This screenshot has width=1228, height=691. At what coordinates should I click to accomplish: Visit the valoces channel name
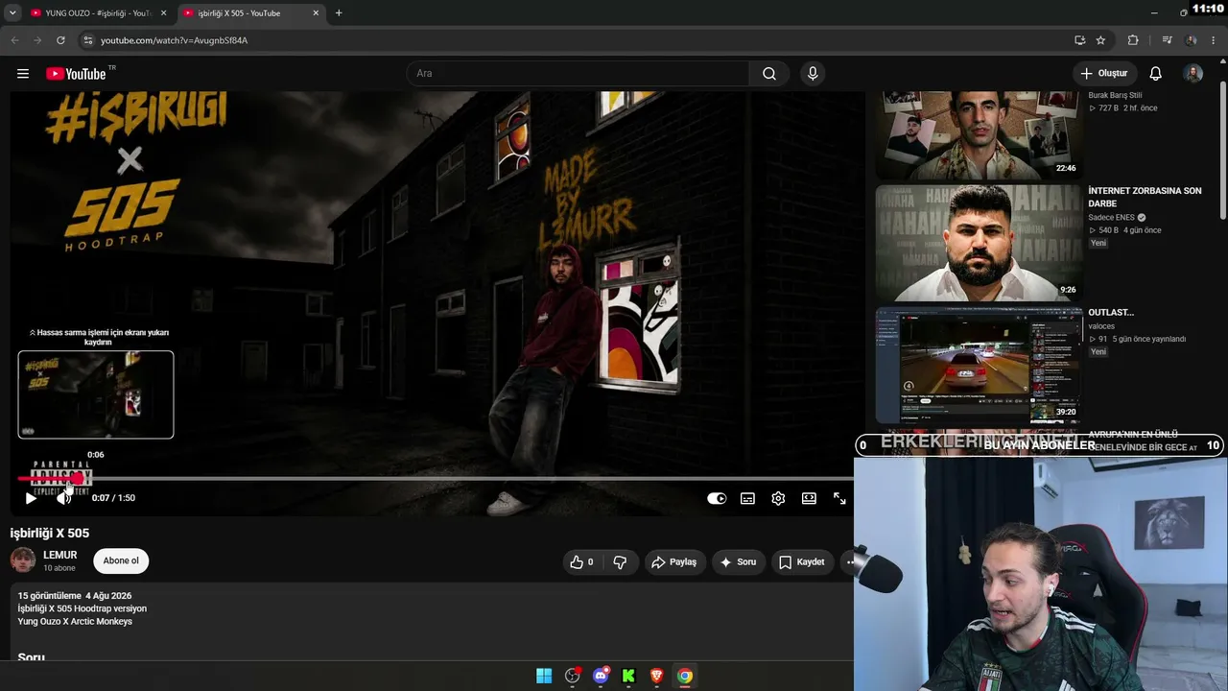click(1101, 326)
